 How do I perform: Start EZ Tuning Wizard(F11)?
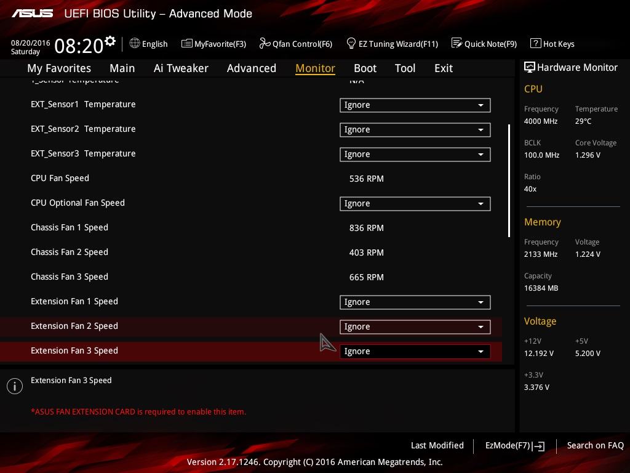(x=392, y=44)
